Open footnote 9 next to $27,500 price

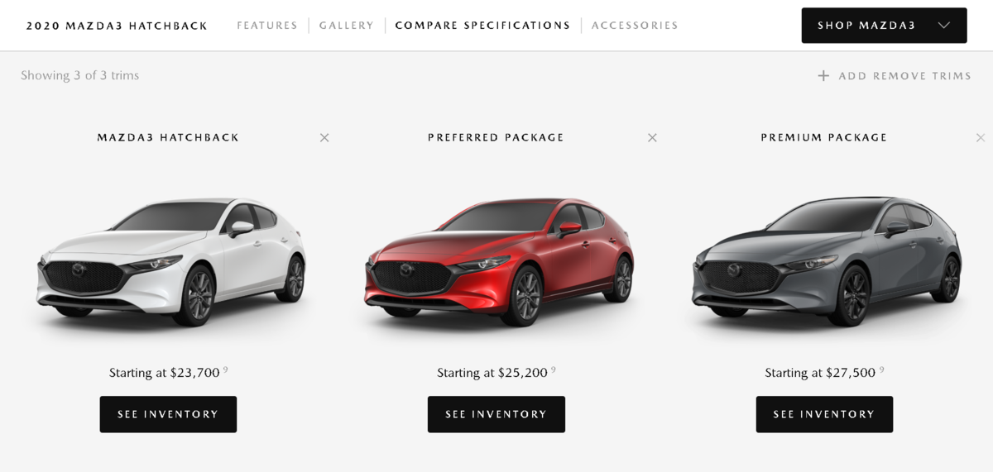[x=881, y=369]
